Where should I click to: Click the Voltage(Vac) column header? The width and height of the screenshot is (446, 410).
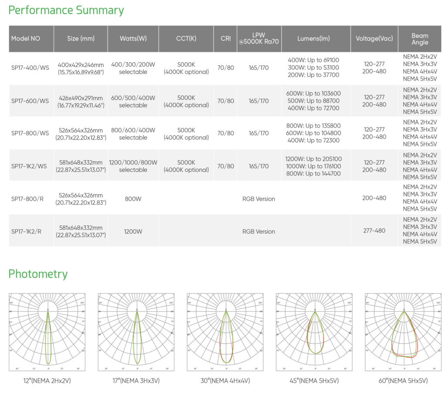coord(374,39)
